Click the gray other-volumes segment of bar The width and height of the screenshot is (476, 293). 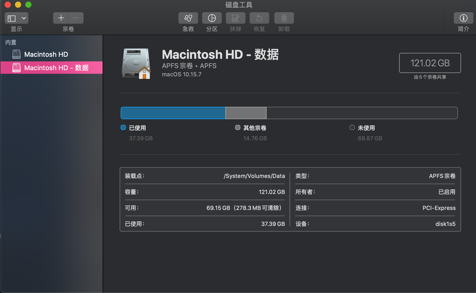(x=246, y=113)
